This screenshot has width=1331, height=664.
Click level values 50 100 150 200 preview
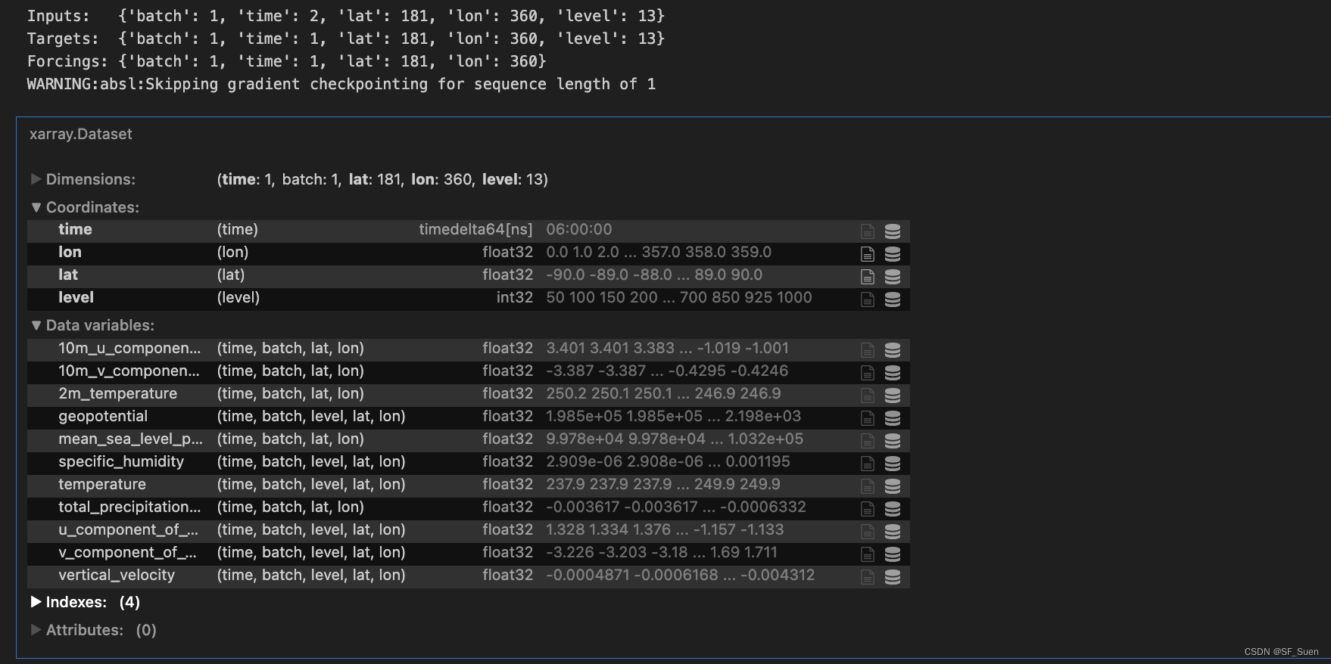(x=679, y=297)
